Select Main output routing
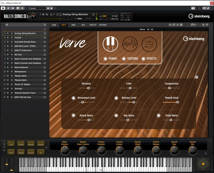Viewport: 214px width, 173px height. coord(80,19)
